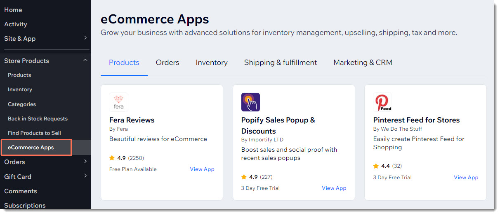
Task: Open View App link for Fera Reviews
Action: pos(202,169)
